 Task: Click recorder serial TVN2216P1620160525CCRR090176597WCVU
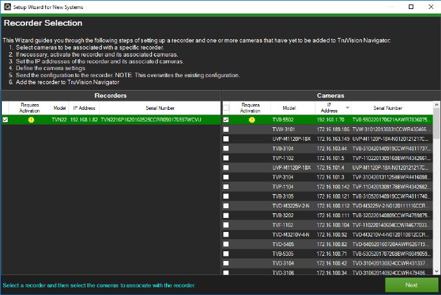[151, 120]
